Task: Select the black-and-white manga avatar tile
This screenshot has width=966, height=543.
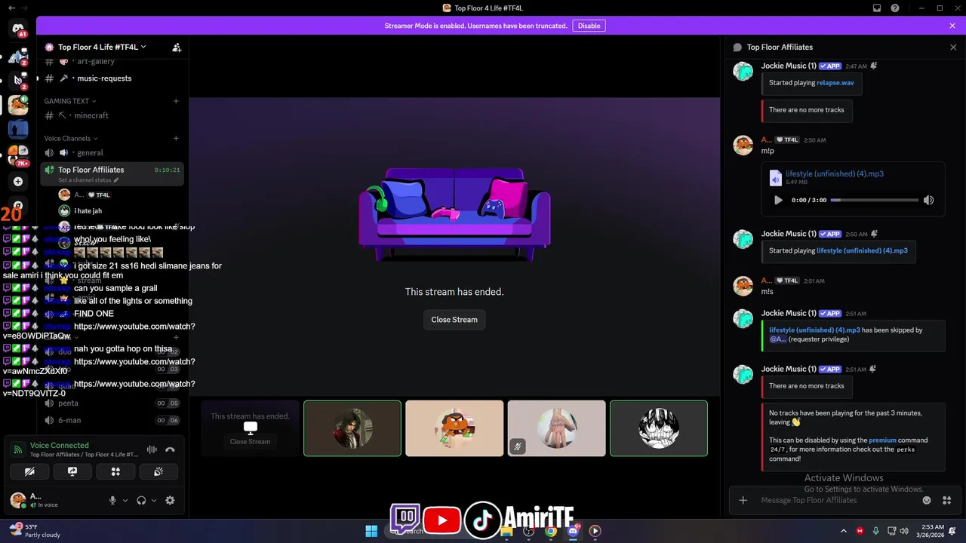Action: coord(659,428)
